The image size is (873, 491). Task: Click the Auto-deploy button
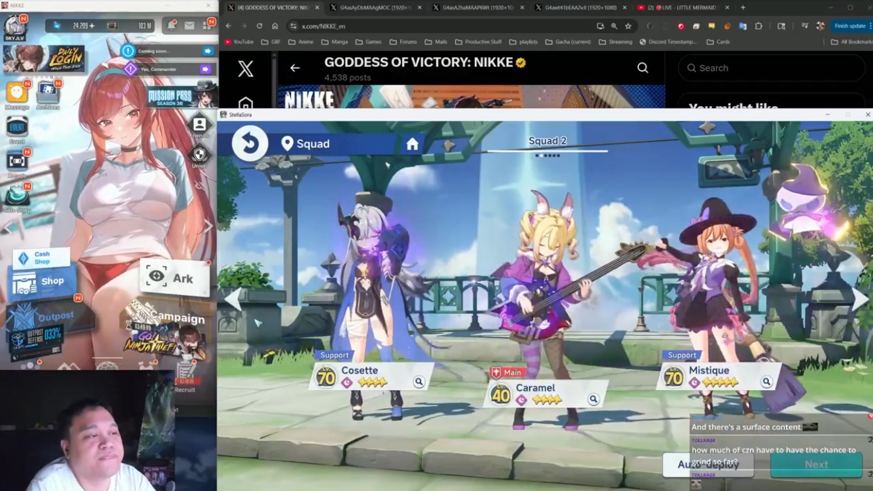point(708,464)
